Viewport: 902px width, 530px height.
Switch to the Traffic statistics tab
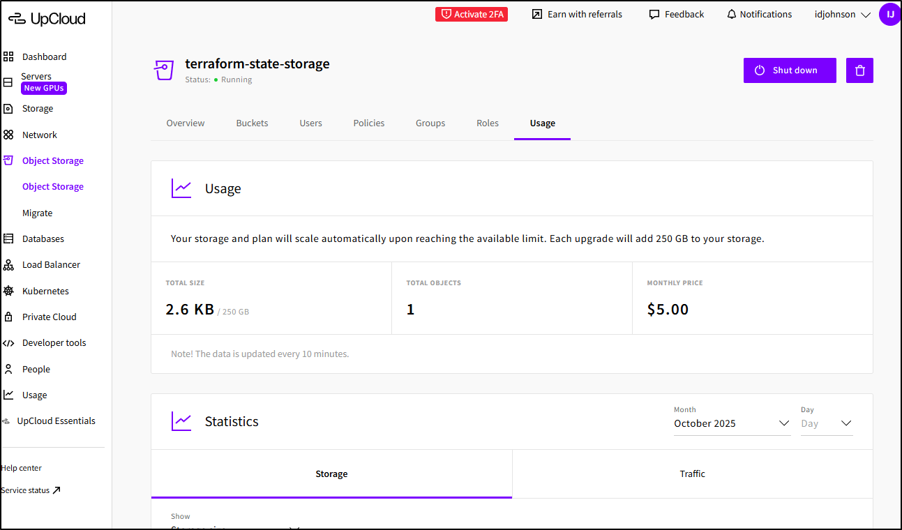click(x=692, y=474)
